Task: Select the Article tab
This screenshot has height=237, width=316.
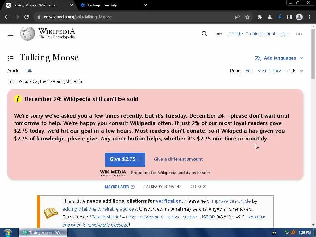Action: pos(13,71)
